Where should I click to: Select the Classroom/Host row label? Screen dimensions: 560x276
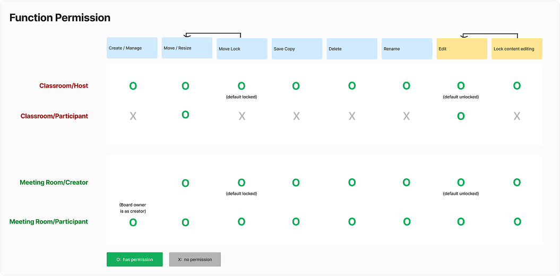(64, 86)
